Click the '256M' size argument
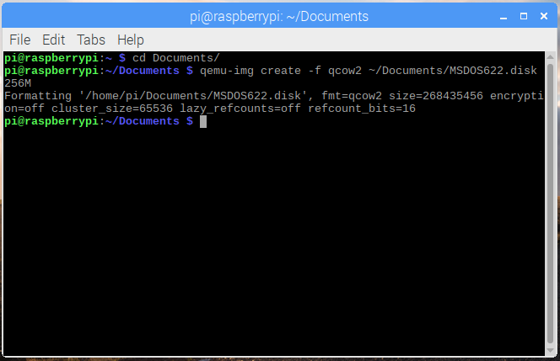Screen dimensions: 560x361 [x=18, y=83]
